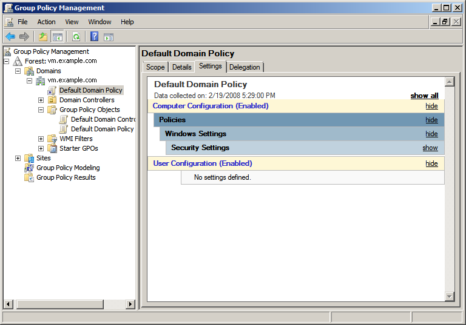Click the Security Settings heading text
The image size is (466, 325).
[200, 148]
